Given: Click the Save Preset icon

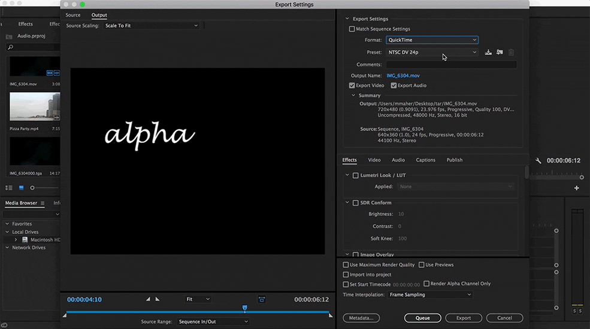Looking at the screenshot, I should point(488,53).
